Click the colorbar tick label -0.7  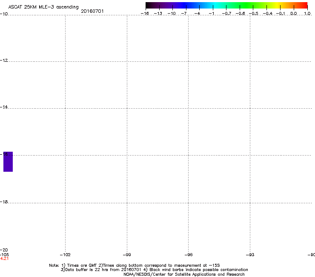pos(226,14)
